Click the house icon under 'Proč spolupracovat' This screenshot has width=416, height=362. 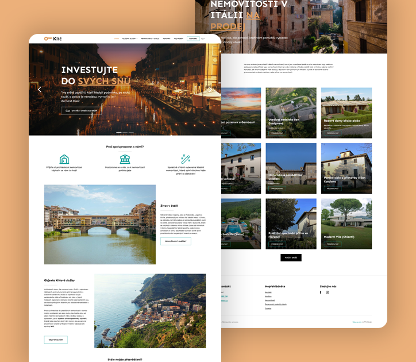(x=64, y=159)
